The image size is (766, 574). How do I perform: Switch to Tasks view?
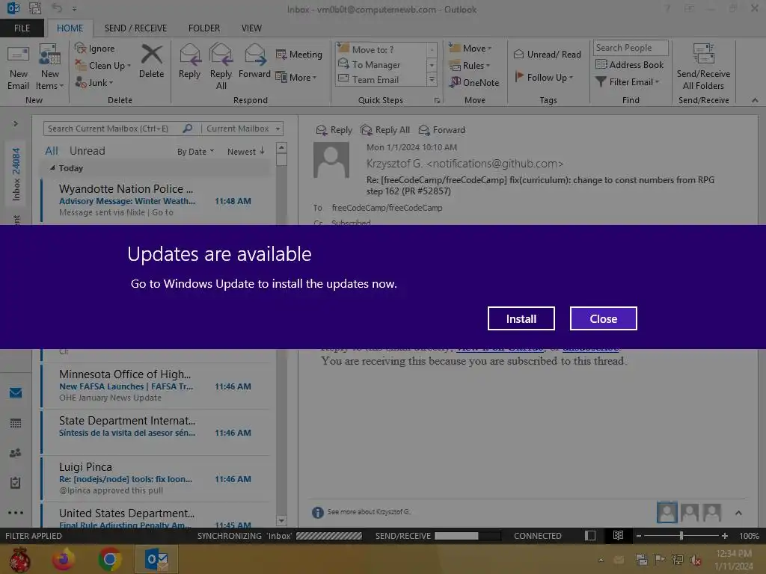16,483
